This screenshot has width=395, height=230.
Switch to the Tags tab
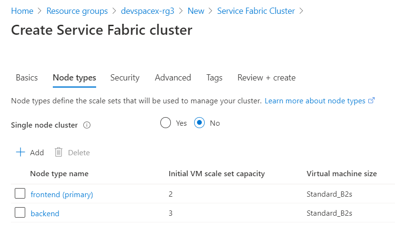pos(214,78)
